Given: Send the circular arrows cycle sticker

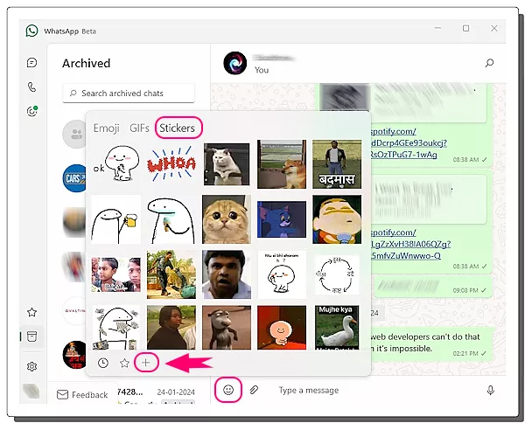Looking at the screenshot, I should (337, 275).
